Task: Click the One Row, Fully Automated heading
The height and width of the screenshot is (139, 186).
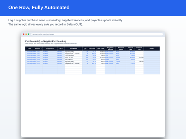Action: (39, 7)
